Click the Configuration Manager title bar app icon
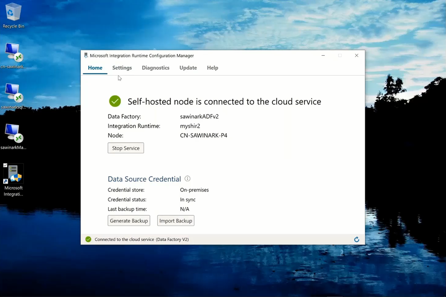446x297 pixels. (x=86, y=56)
